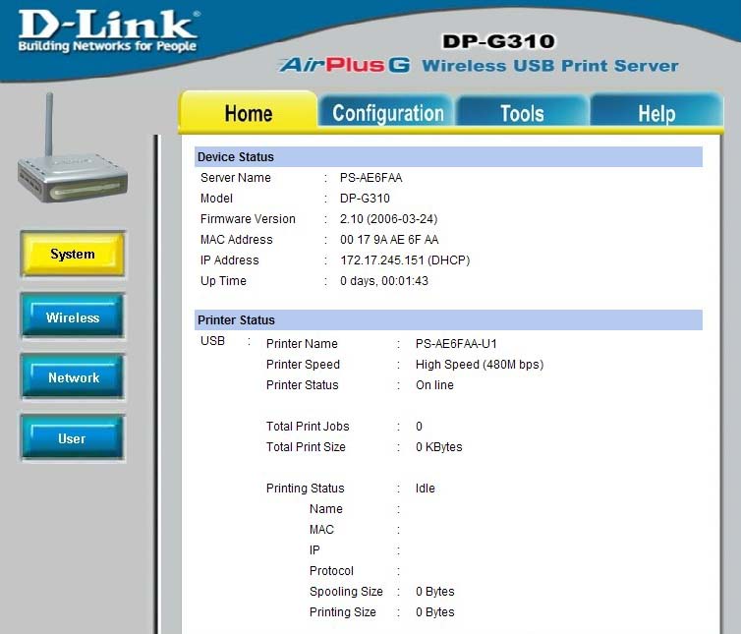Click the Server Name label
This screenshot has width=741, height=634.
(x=235, y=178)
